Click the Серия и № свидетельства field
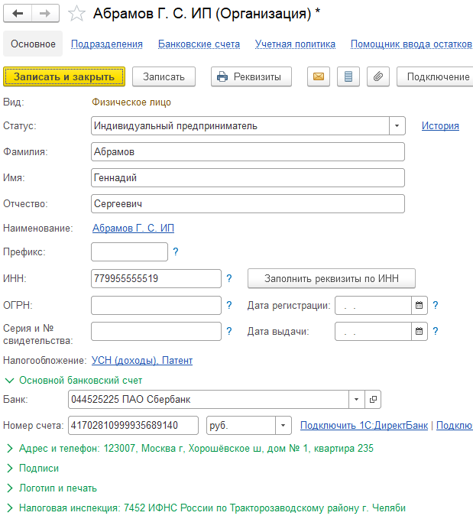Image resolution: width=473 pixels, height=519 pixels. point(156,331)
